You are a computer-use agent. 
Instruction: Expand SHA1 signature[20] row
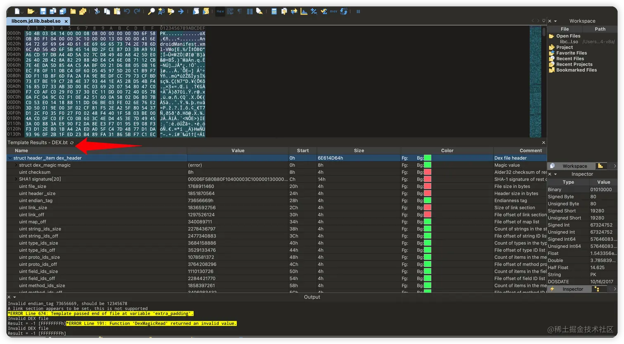[16, 179]
